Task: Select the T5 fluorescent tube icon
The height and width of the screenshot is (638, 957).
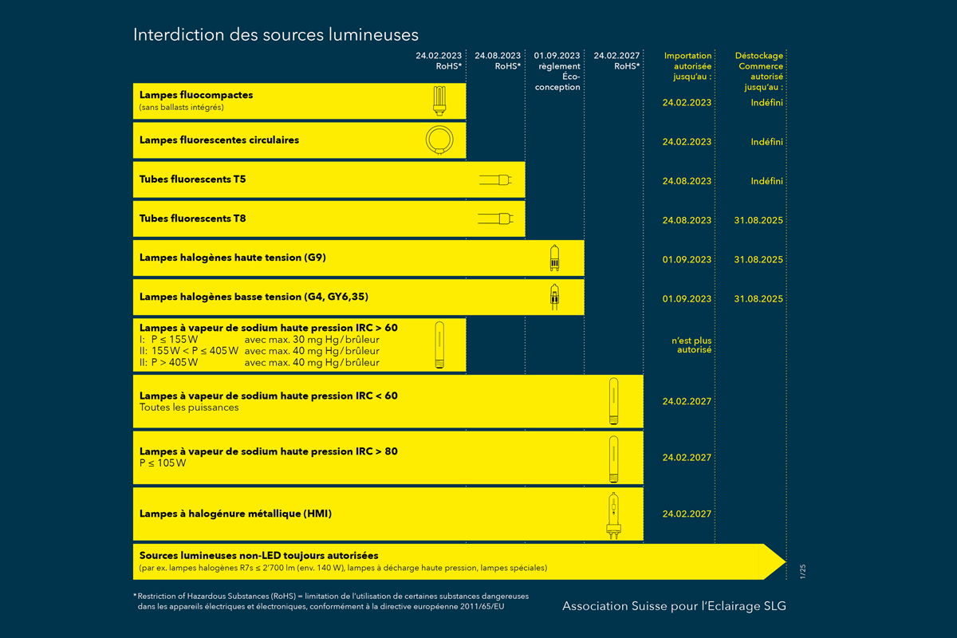Action: pyautogui.click(x=496, y=180)
